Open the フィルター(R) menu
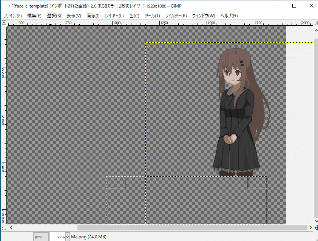Viewport: 318px width, 241px height. [x=176, y=15]
